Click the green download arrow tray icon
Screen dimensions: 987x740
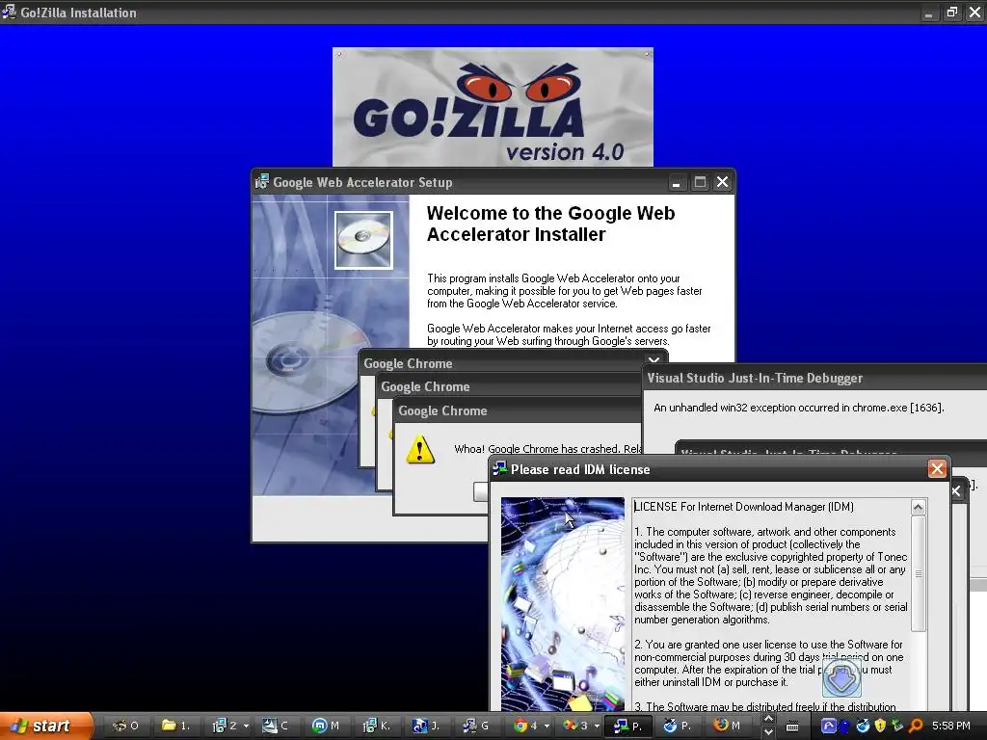tap(897, 727)
